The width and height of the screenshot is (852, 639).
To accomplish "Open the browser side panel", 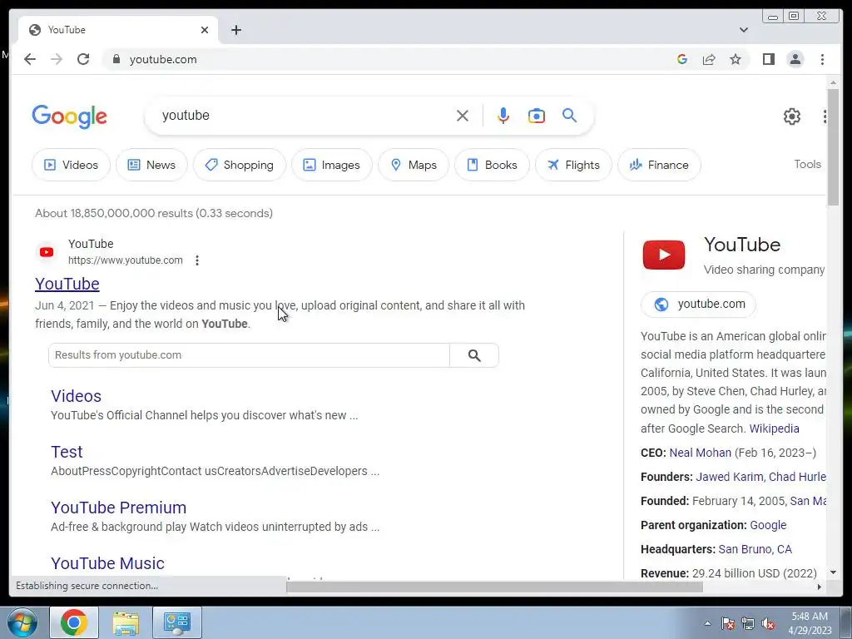I will click(768, 59).
